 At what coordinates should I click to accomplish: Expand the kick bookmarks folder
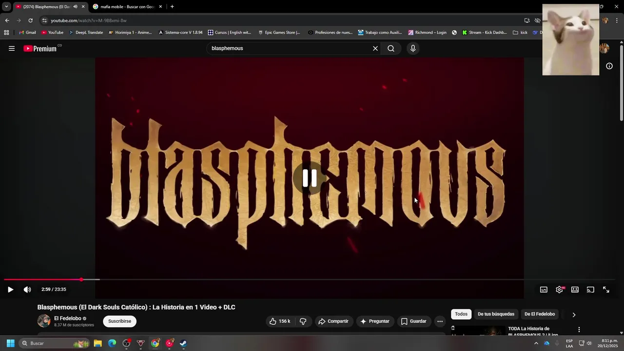[520, 33]
